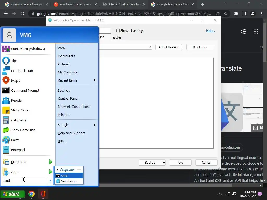Switch to the gummy bear Google tab
This screenshot has width=267, height=200.
click(27, 4)
